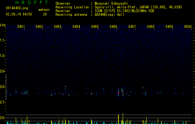195x124 pixels.
Task: Click the 0459 time marker
Action: click(x=169, y=27)
